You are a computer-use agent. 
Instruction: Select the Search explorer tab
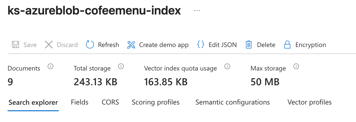[x=33, y=102]
